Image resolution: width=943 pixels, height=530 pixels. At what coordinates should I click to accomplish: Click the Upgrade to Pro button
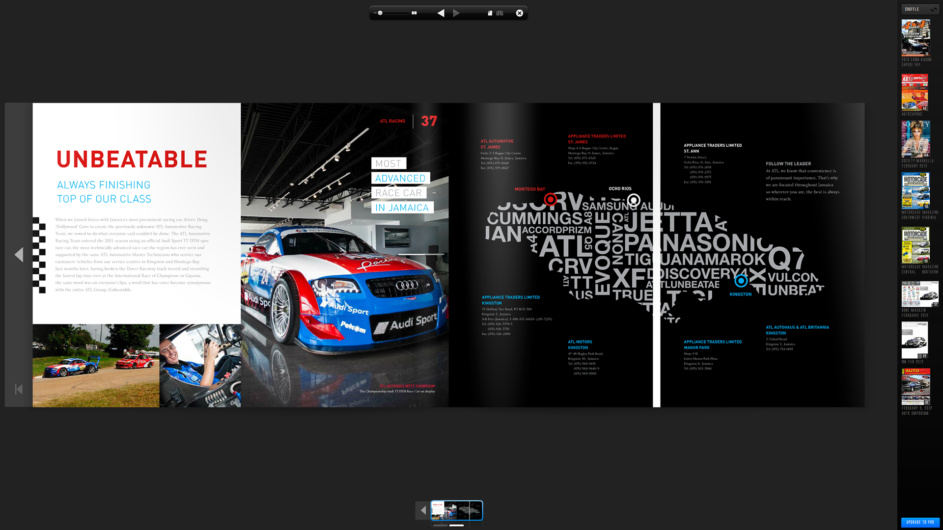920,523
